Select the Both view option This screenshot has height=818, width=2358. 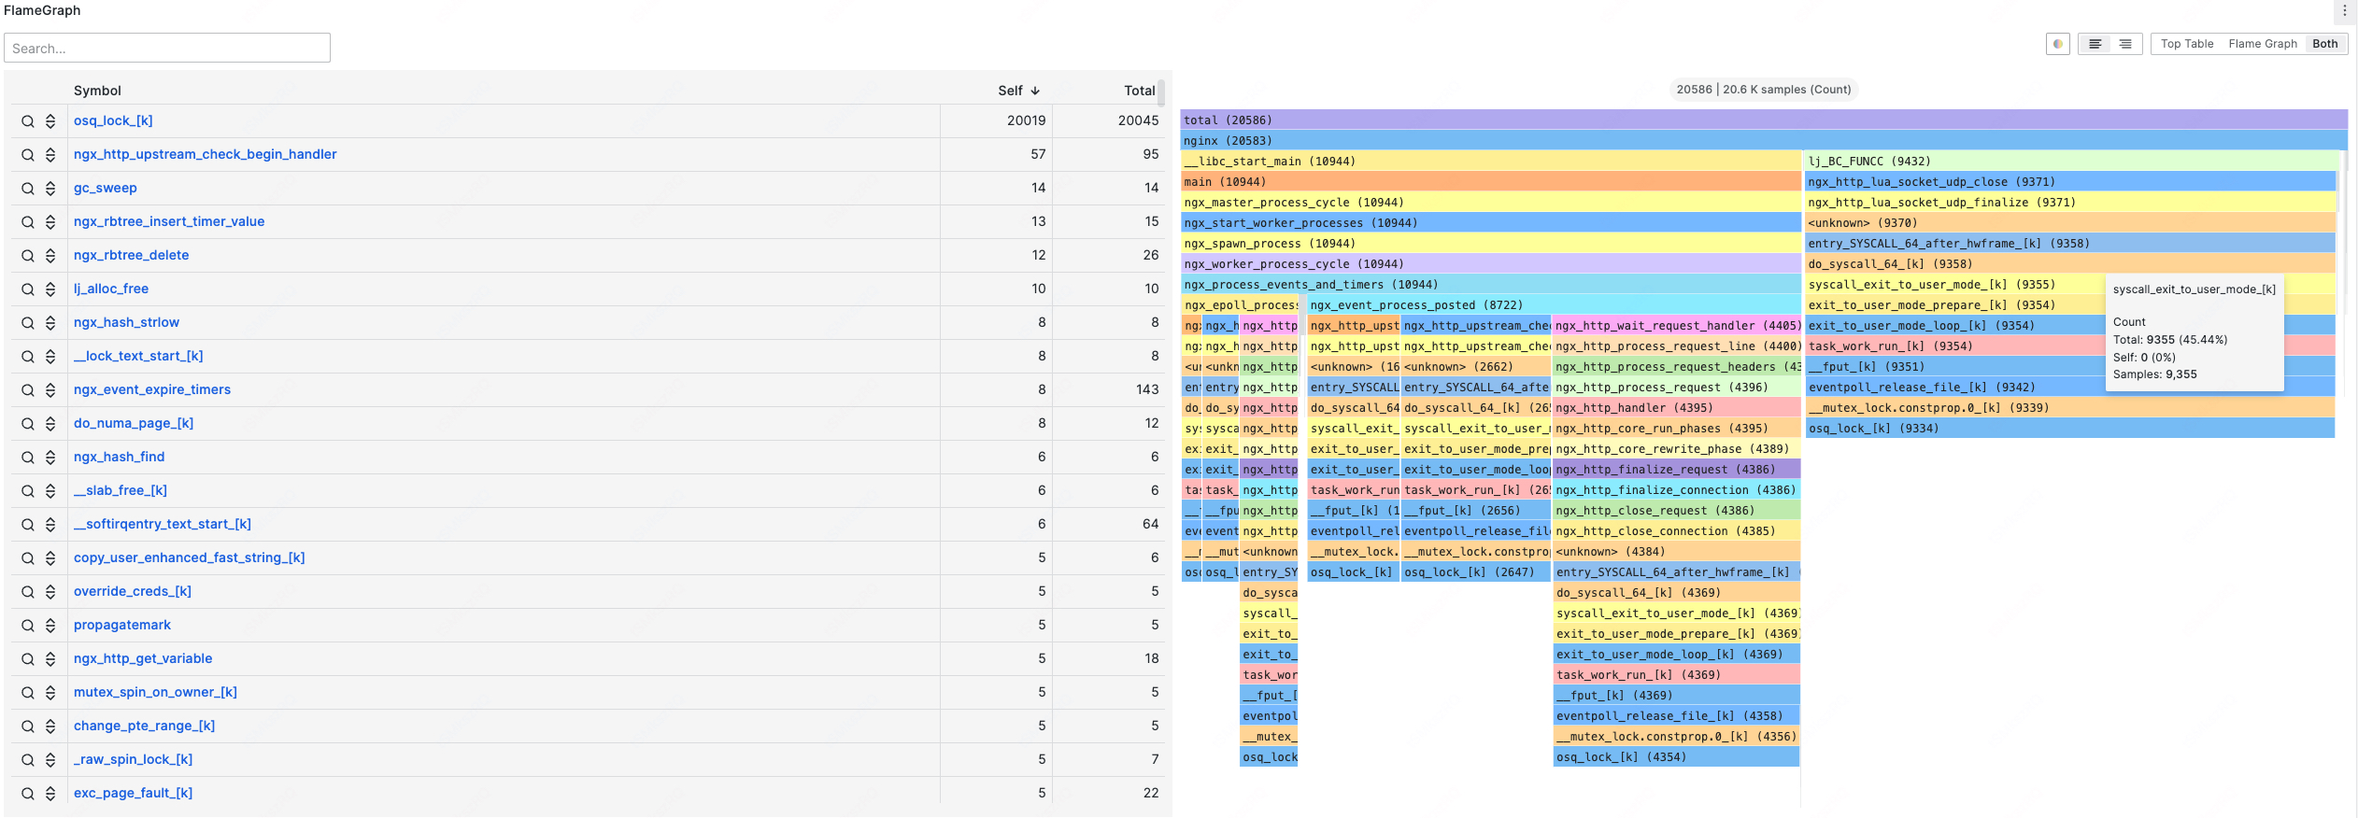tap(2324, 44)
